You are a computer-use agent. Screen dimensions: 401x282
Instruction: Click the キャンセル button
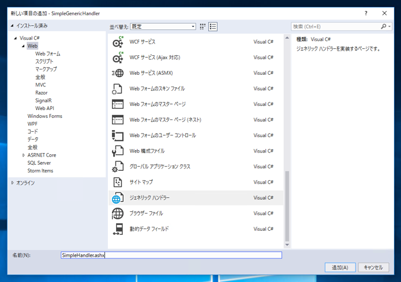(373, 267)
